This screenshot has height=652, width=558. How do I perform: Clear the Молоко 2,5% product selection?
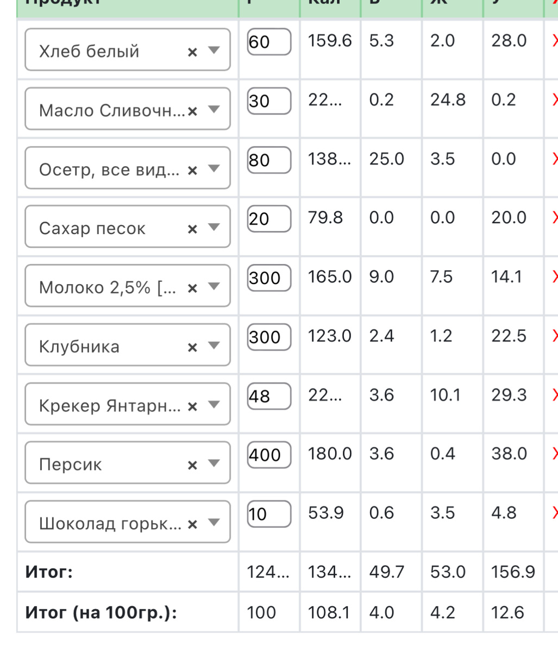pos(192,289)
